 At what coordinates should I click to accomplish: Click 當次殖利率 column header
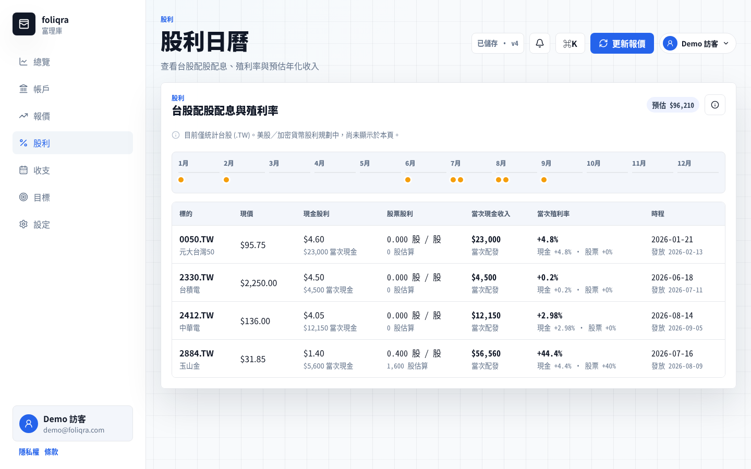pos(553,214)
